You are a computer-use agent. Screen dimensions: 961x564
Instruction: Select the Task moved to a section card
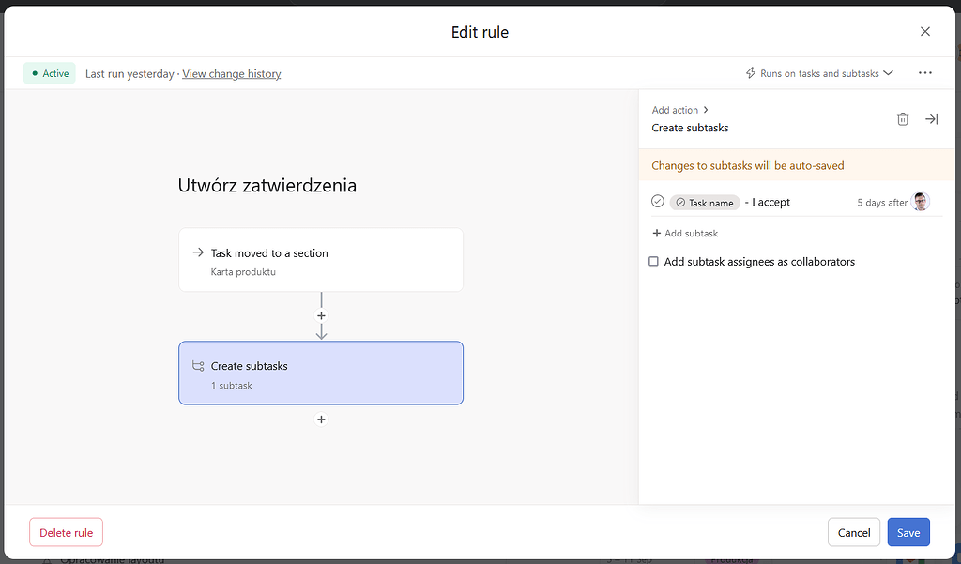(x=321, y=260)
